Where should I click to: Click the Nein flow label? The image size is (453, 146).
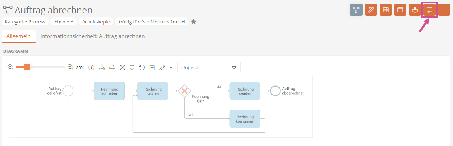click(x=192, y=114)
